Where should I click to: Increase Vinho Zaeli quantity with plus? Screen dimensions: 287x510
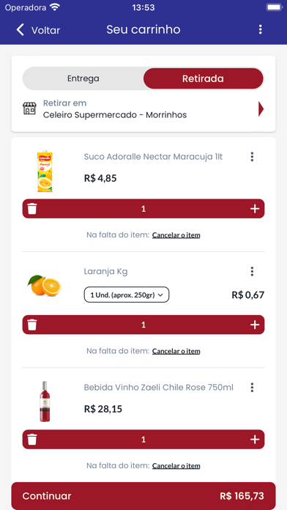click(255, 440)
